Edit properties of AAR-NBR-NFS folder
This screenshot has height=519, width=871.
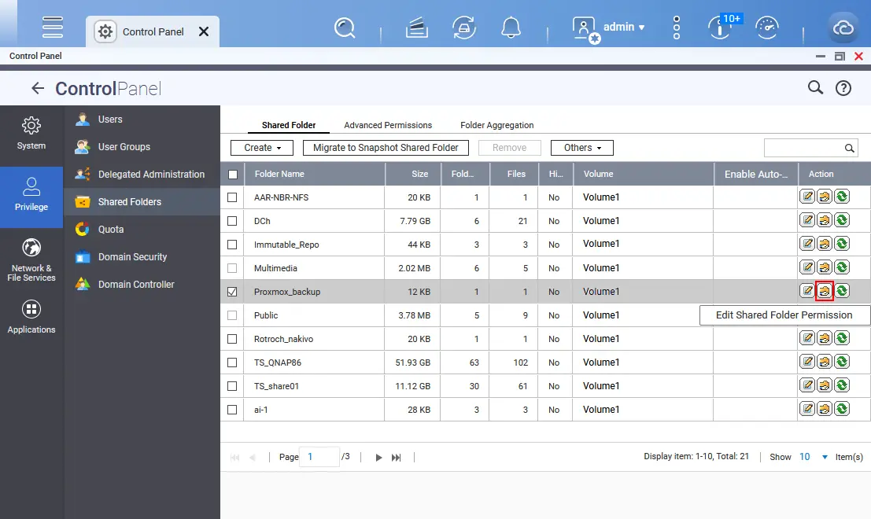tap(807, 197)
